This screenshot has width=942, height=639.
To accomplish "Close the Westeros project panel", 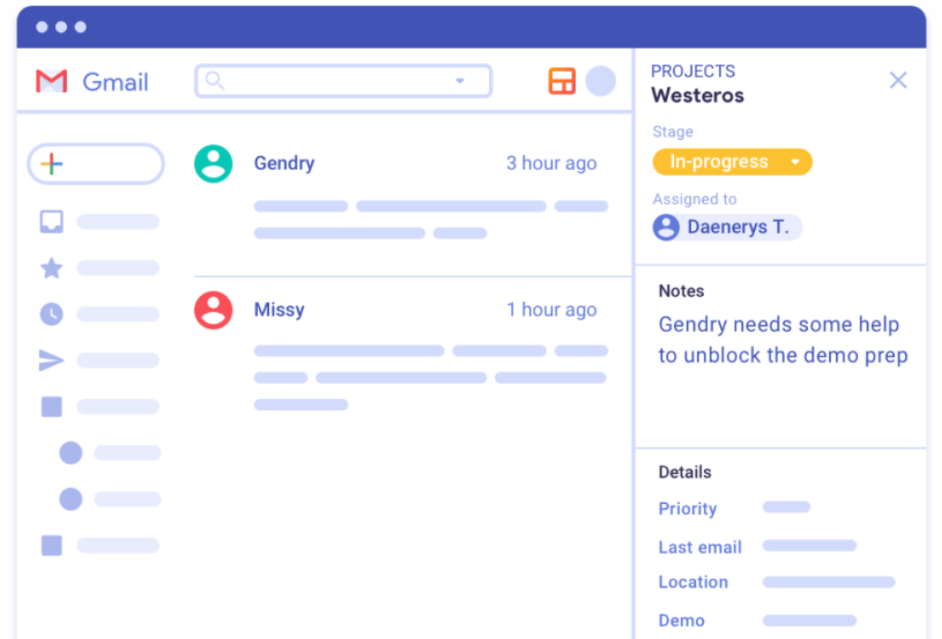I will (898, 80).
